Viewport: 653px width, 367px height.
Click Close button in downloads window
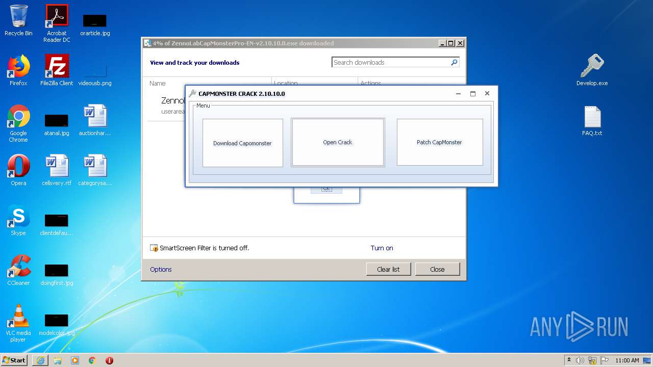437,269
